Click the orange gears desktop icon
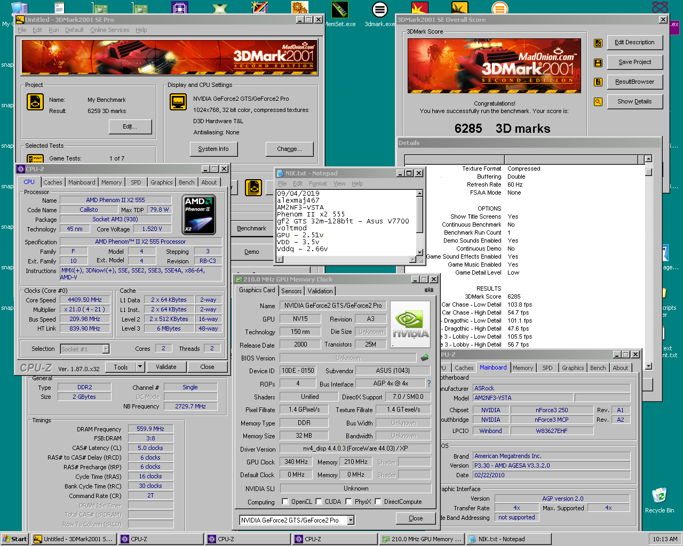Image resolution: width=683 pixels, height=546 pixels. 300,7
